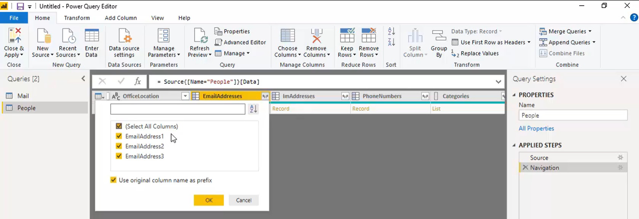Click the Manage Parameters icon
Viewport: 639px width, 219px height.
(164, 36)
